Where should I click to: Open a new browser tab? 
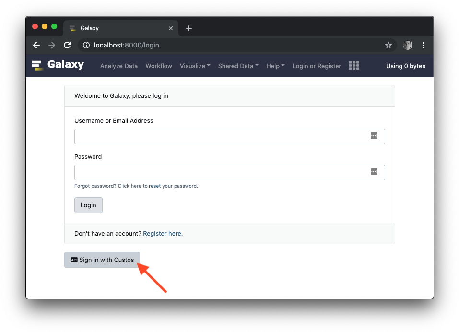click(x=189, y=28)
